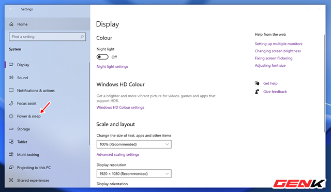This screenshot has width=331, height=192.
Task: Click the Multi-tasking icon
Action: [x=11, y=154]
